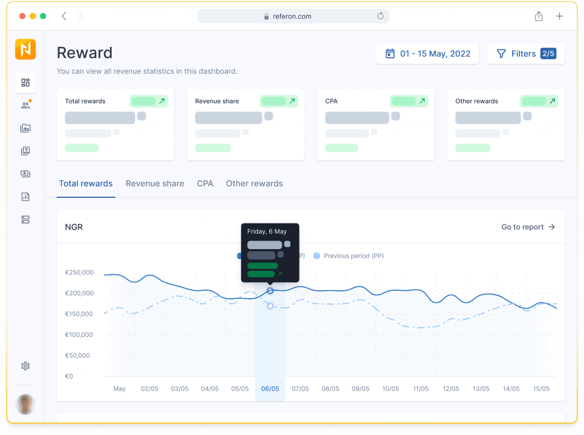Screen dimensions: 584x435
Task: Switch to the CPA tab
Action: tap(205, 184)
